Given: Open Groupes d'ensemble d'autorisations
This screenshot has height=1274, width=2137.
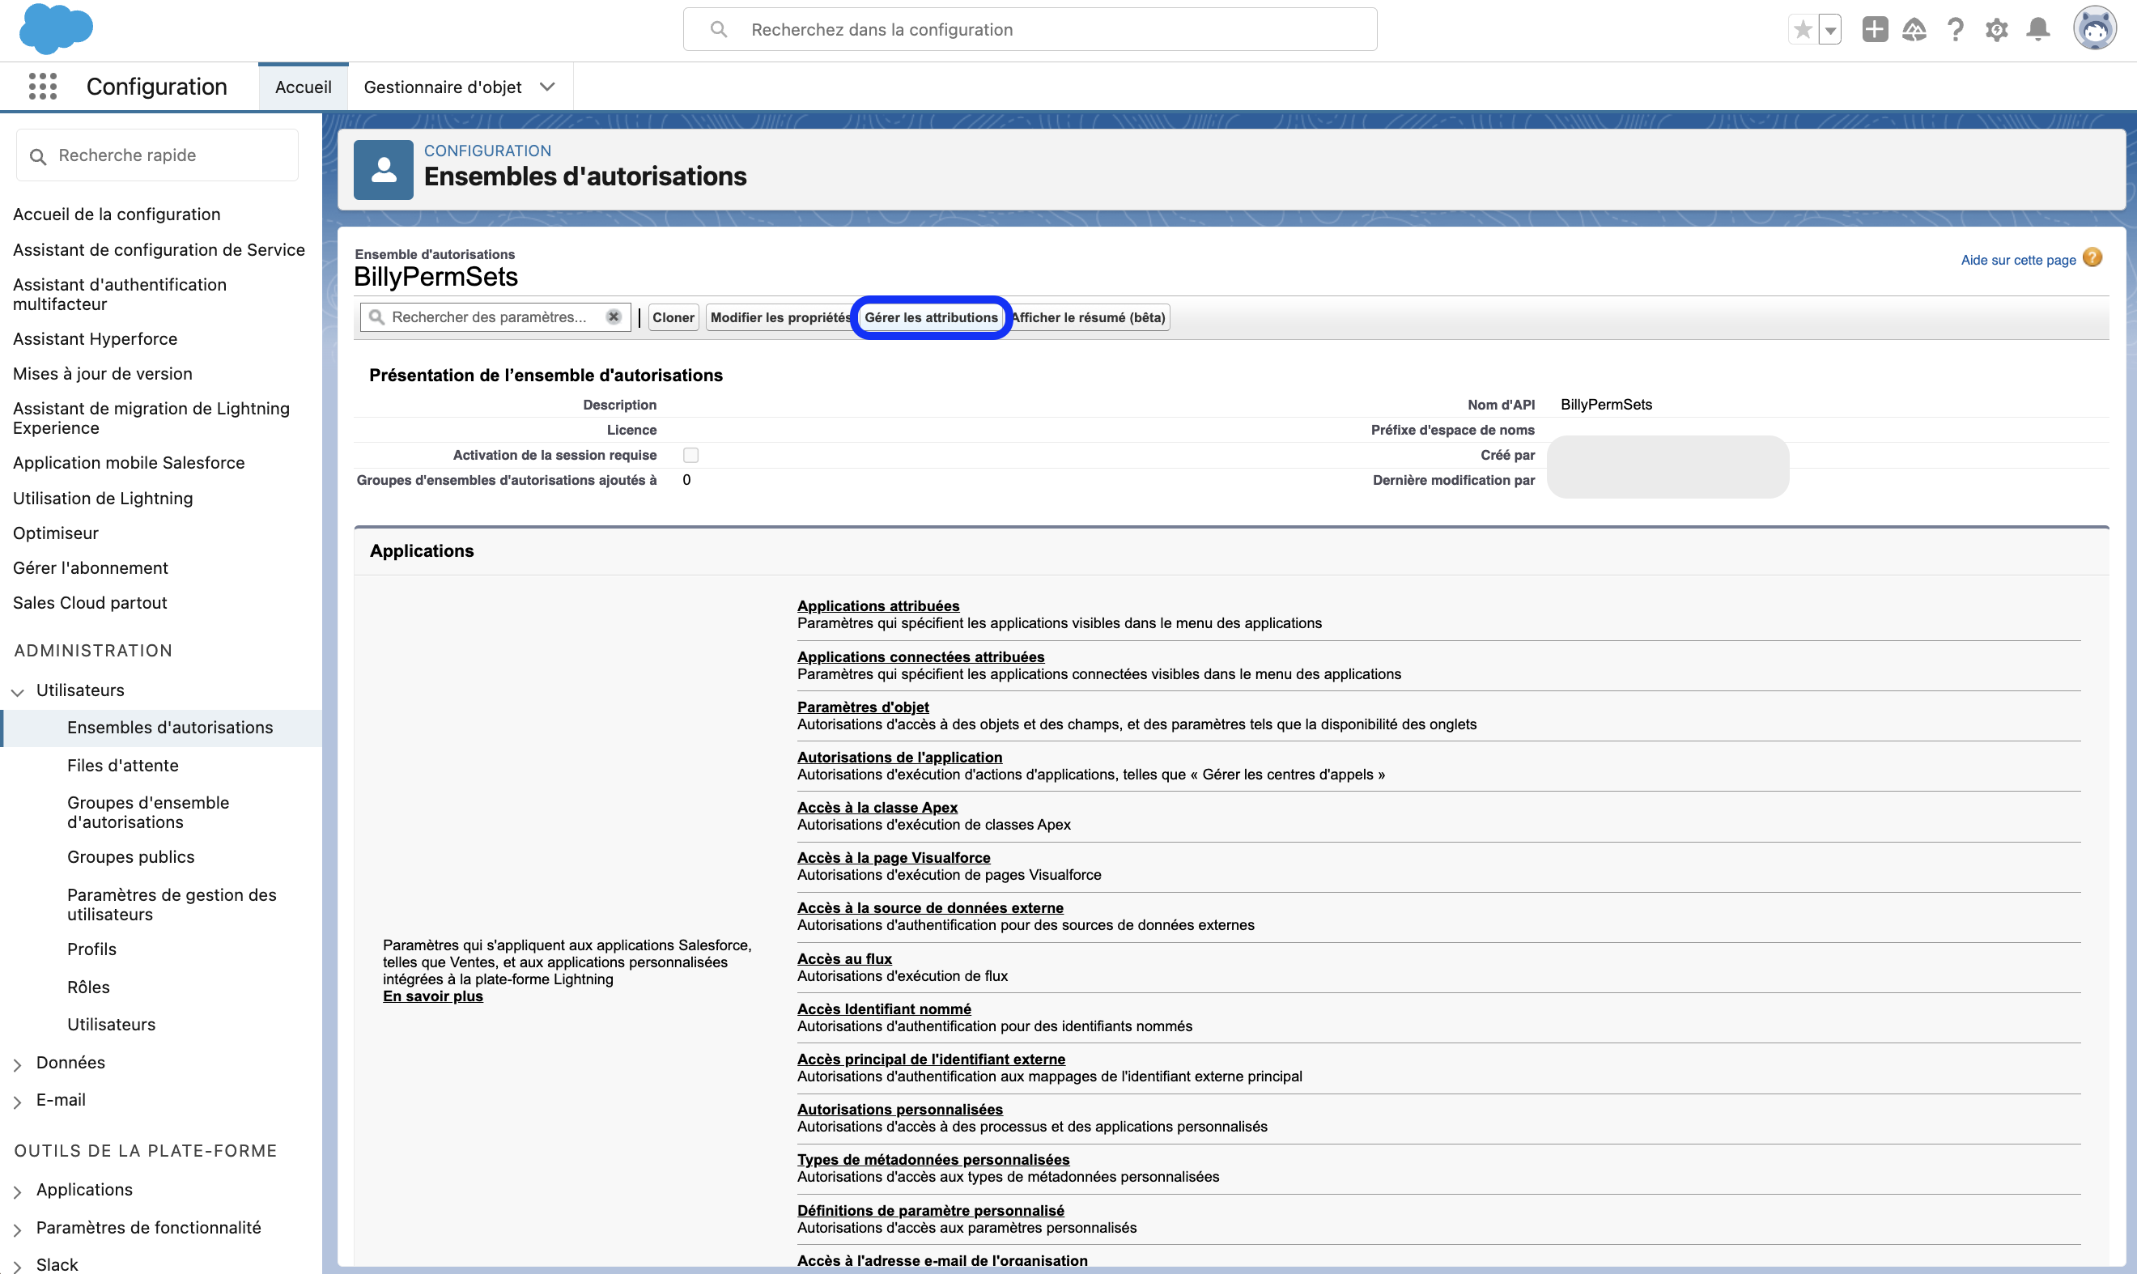Looking at the screenshot, I should click(148, 812).
